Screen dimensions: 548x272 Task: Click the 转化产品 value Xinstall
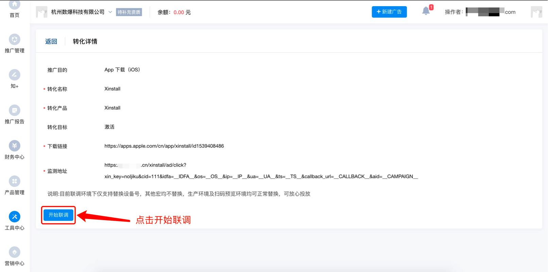[112, 108]
